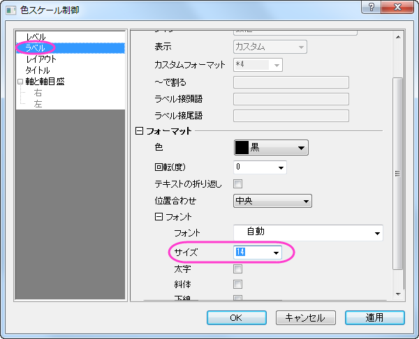Toggle テキストの折り返し checkbox

(238, 184)
